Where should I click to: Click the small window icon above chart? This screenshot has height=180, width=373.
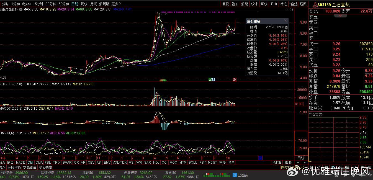coord(291,9)
